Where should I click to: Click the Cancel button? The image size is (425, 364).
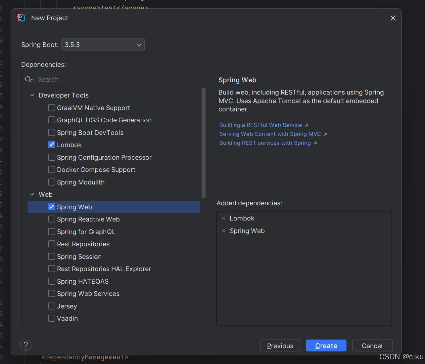pos(372,345)
